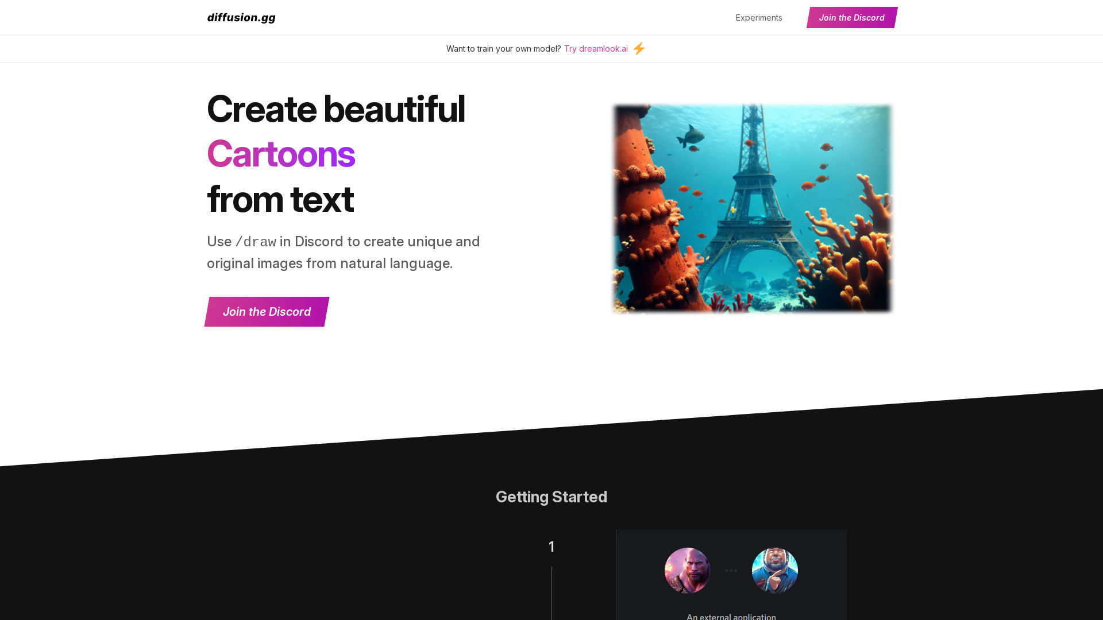This screenshot has width=1103, height=620.
Task: Open the underwater Eiffel Tower image
Action: click(753, 208)
